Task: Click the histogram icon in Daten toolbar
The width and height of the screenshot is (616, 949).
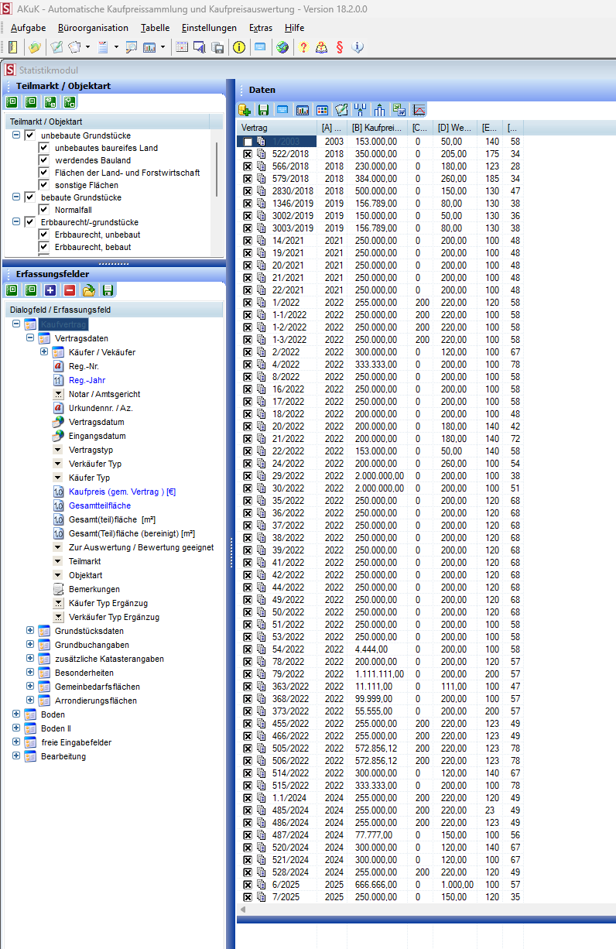Action: (303, 110)
